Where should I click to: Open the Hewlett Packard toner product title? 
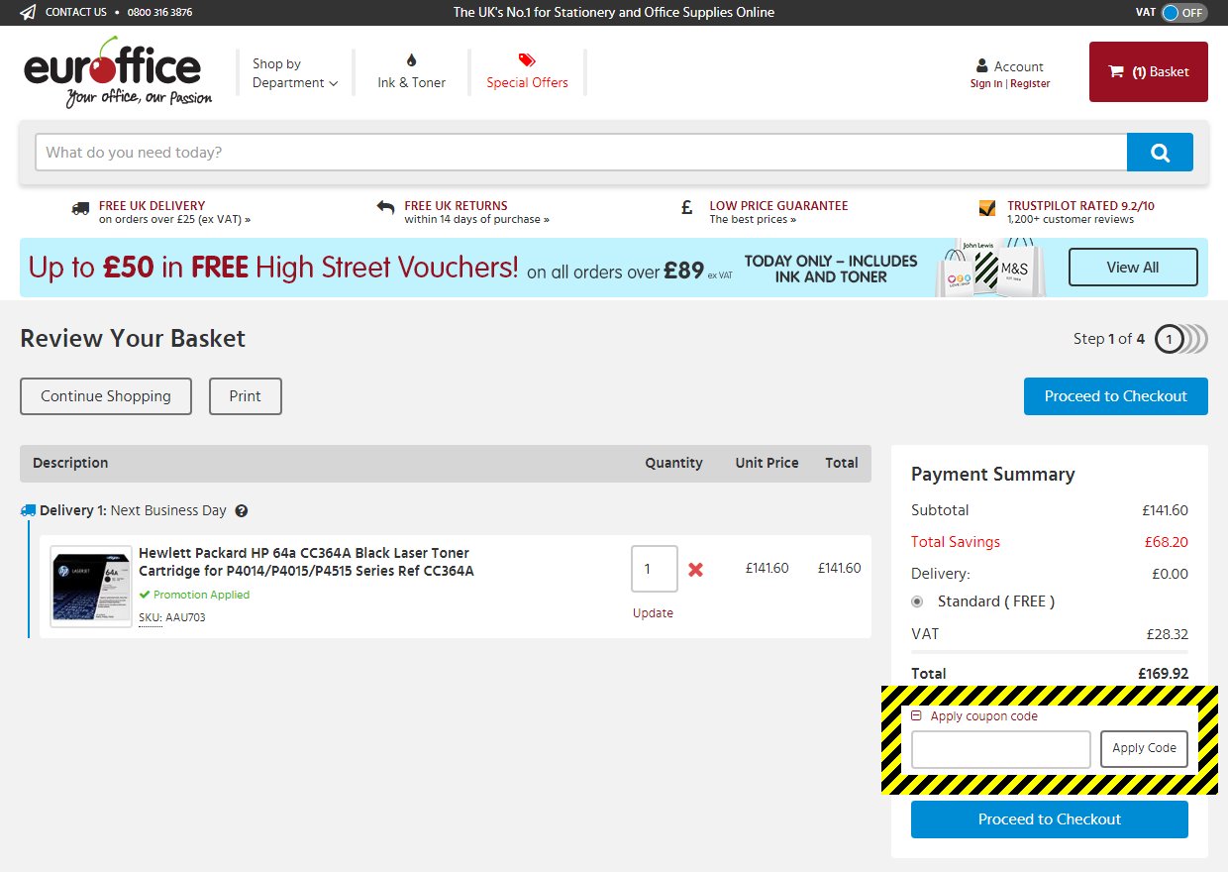pyautogui.click(x=306, y=562)
